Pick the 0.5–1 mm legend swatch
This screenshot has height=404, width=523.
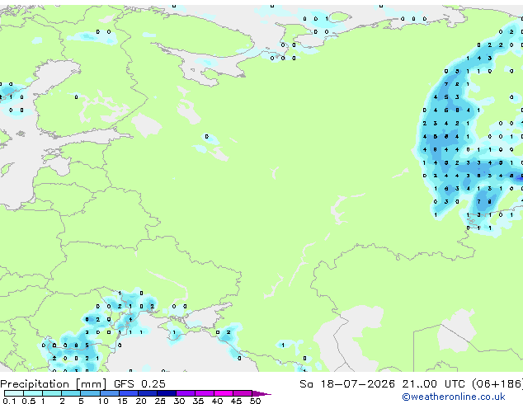tap(33, 393)
